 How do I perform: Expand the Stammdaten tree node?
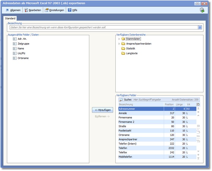pyautogui.click(x=119, y=39)
